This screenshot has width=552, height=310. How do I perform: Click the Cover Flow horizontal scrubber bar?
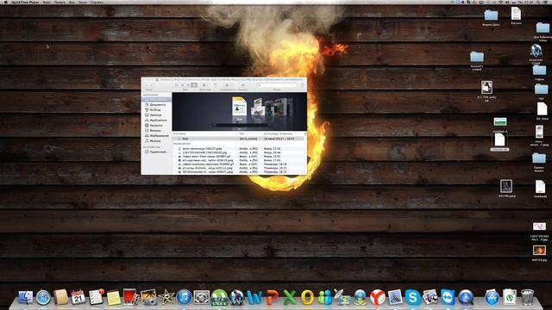pyautogui.click(x=240, y=125)
